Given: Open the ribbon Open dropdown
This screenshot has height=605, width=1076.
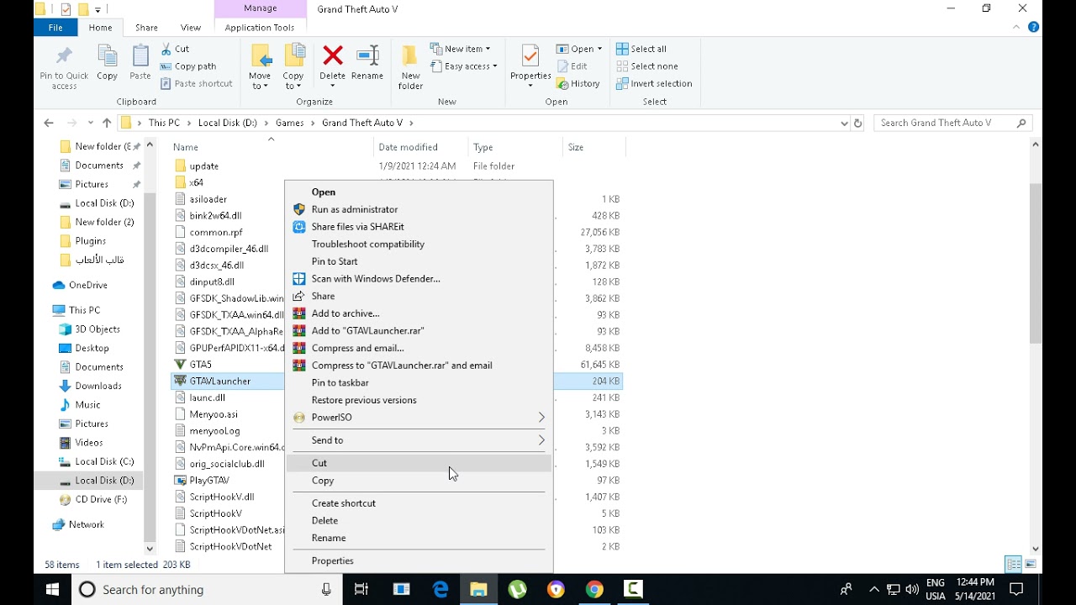Looking at the screenshot, I should pos(579,49).
